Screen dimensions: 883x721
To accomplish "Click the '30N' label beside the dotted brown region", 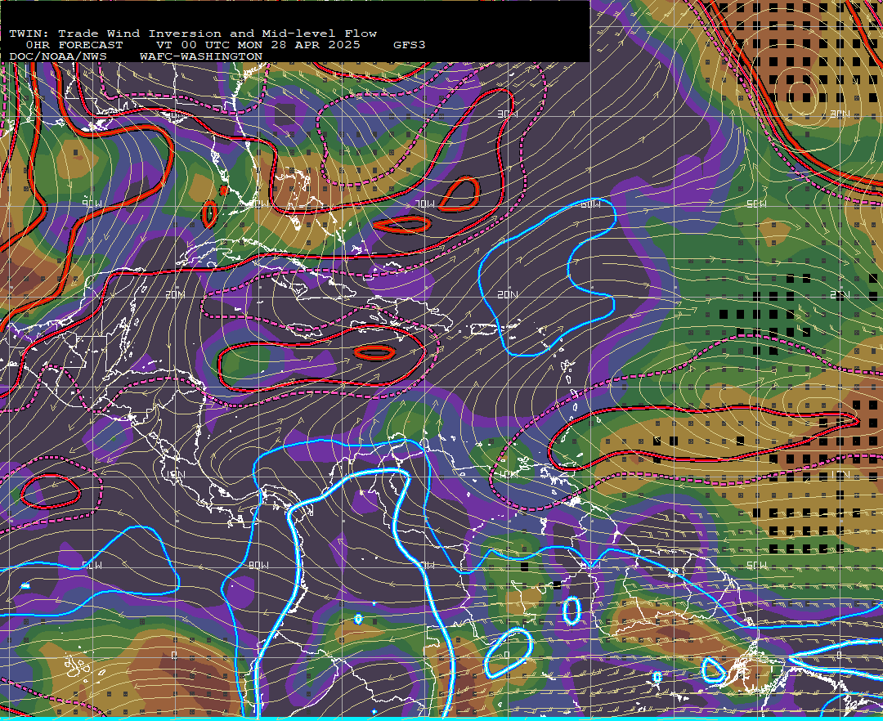I will point(840,114).
